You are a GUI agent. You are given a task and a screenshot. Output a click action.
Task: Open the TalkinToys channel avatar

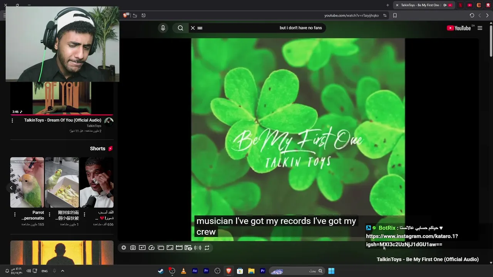[109, 122]
